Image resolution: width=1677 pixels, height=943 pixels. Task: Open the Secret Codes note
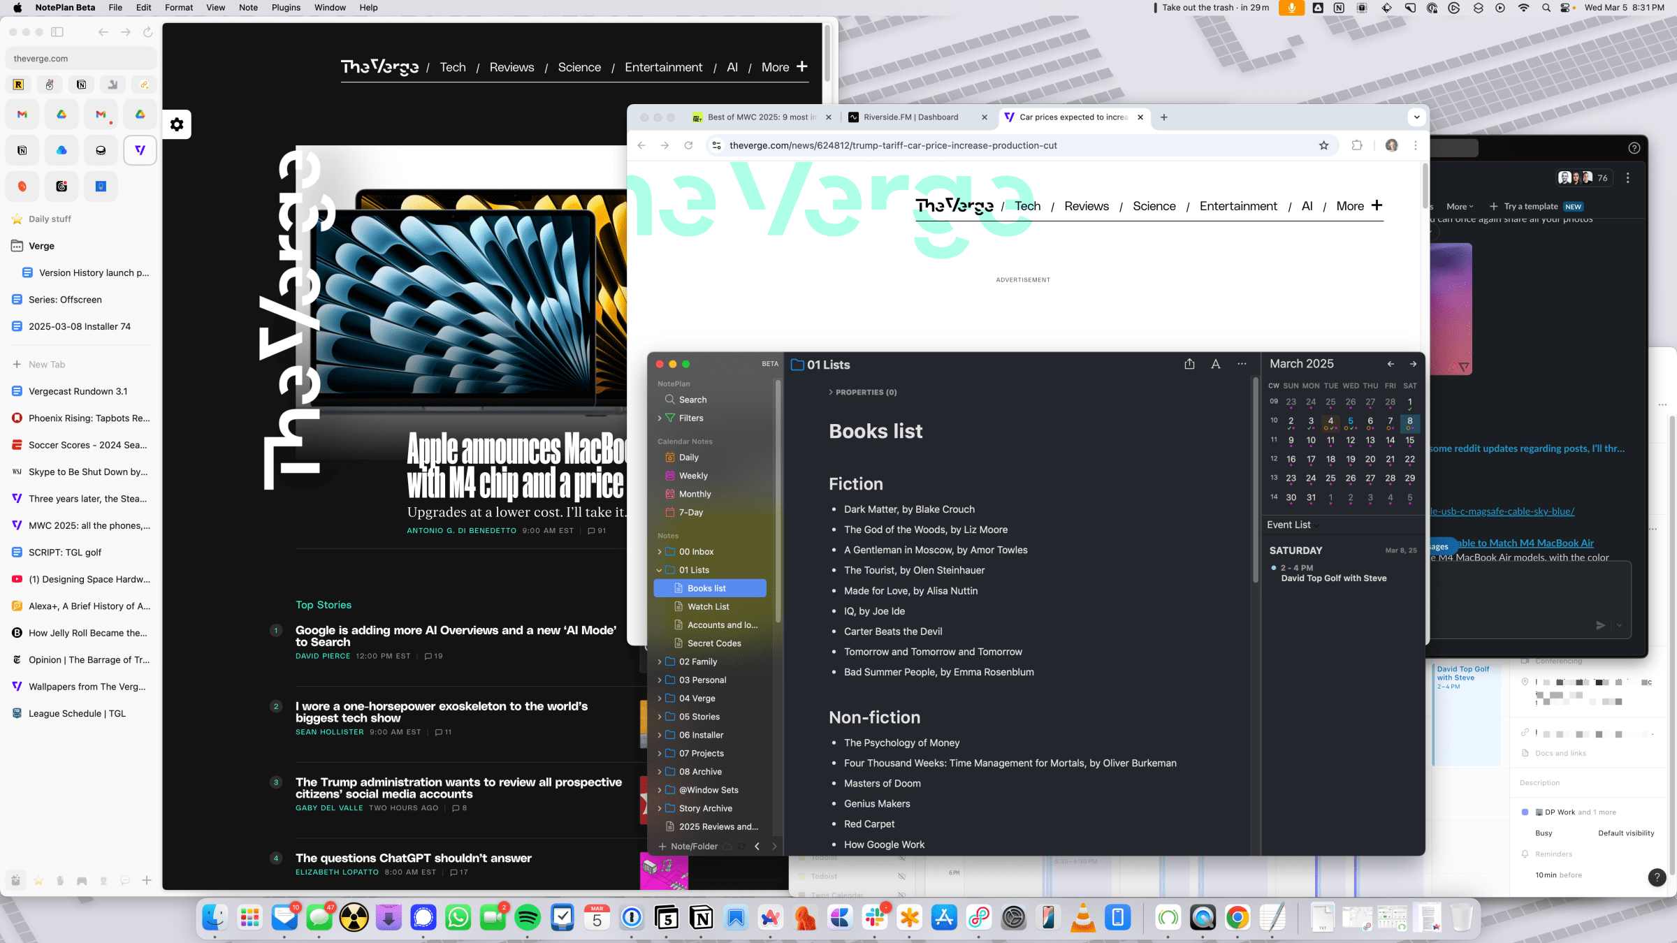point(714,643)
